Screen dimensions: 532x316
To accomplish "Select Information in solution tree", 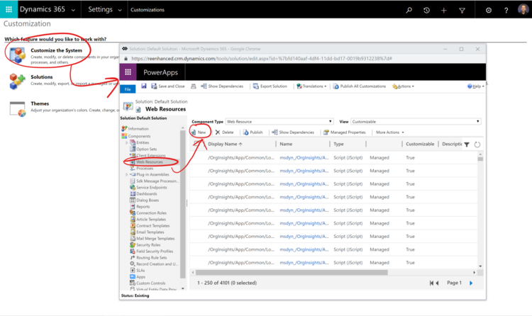I will point(138,129).
